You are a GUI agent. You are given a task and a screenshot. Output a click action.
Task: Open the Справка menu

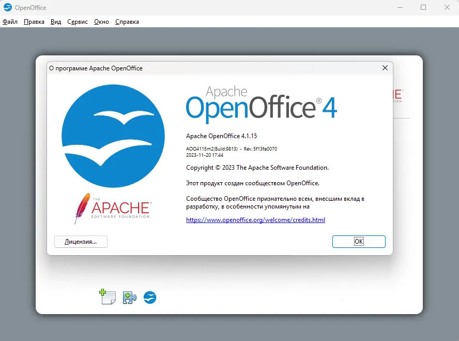click(127, 22)
